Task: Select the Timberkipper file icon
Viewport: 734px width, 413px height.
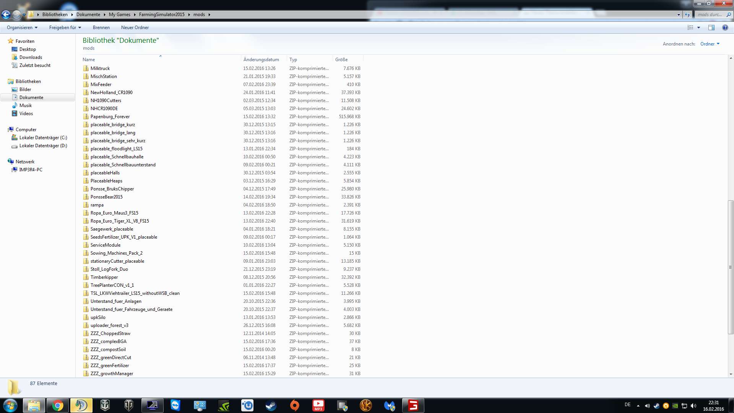Action: click(x=86, y=277)
